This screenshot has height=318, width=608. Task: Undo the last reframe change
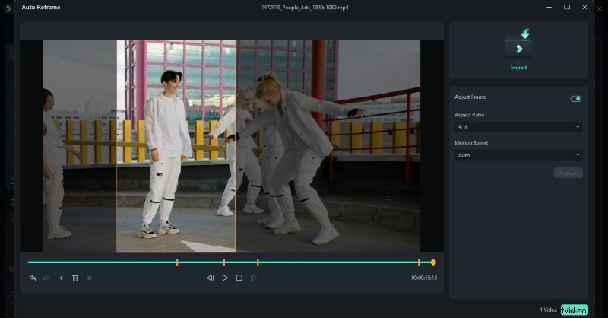click(x=33, y=278)
